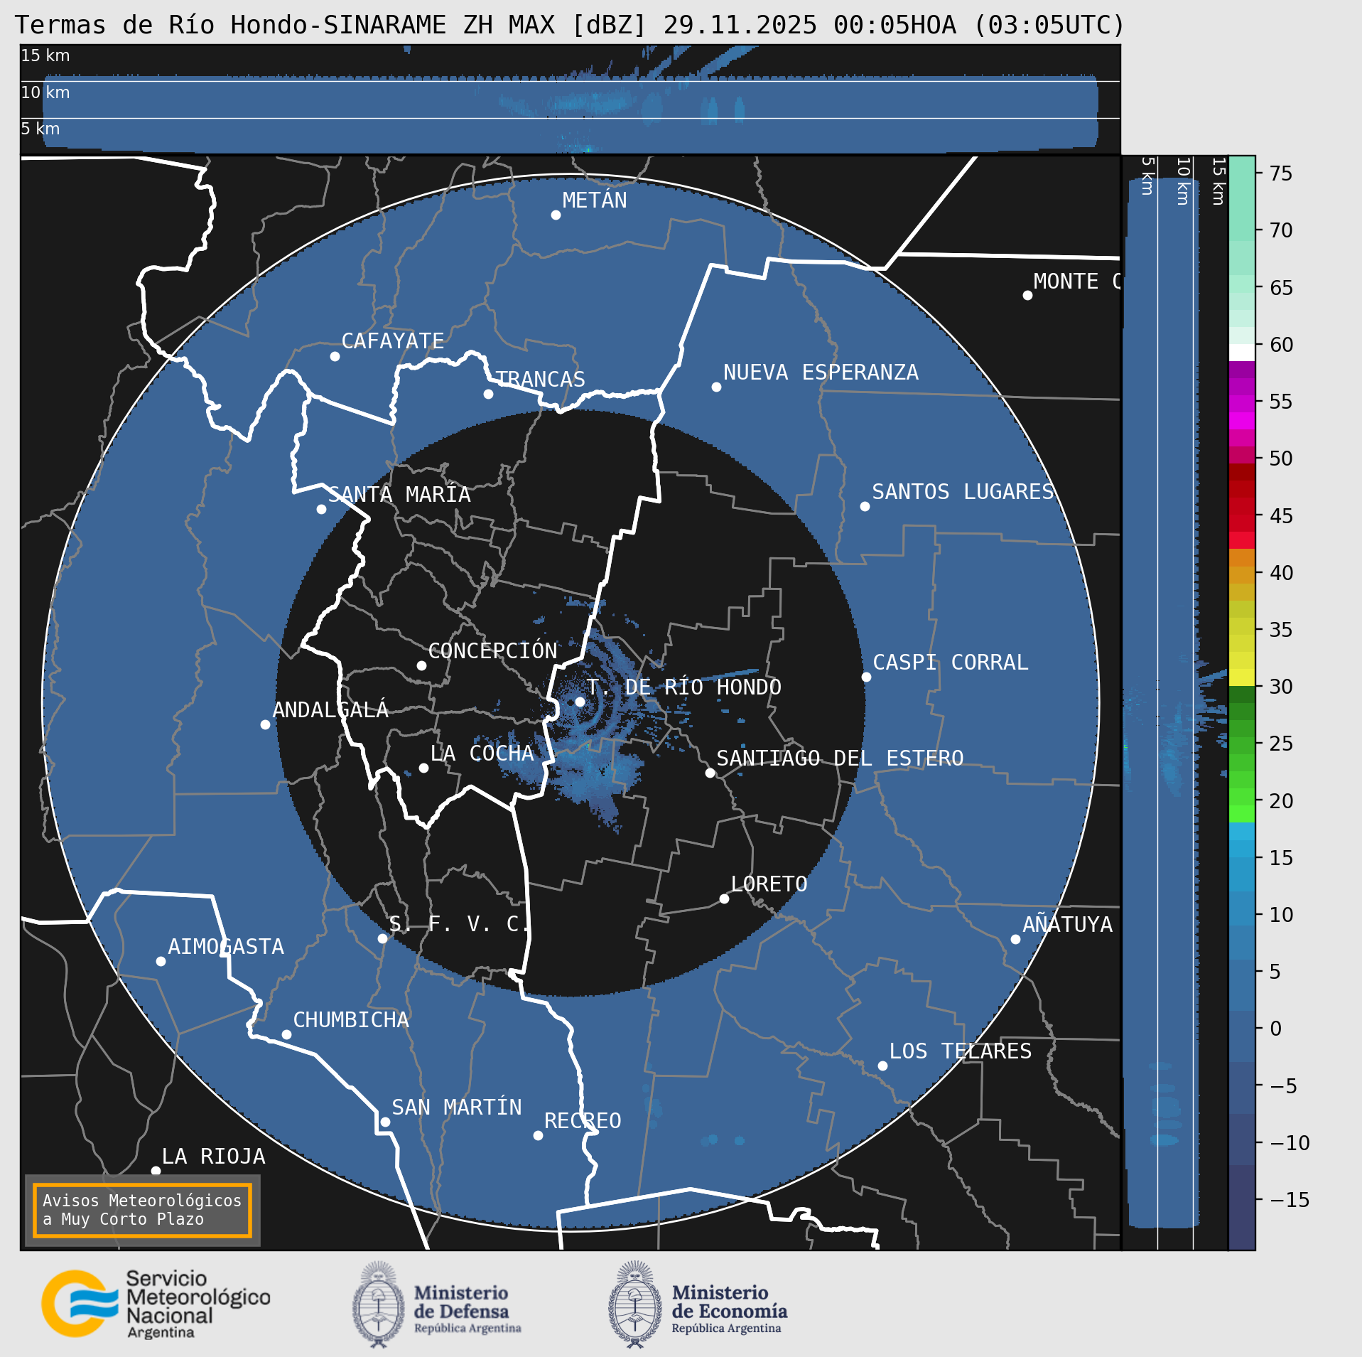Click the NUEVA ESPERANZA marker dot
This screenshot has height=1357, width=1362.
[716, 387]
